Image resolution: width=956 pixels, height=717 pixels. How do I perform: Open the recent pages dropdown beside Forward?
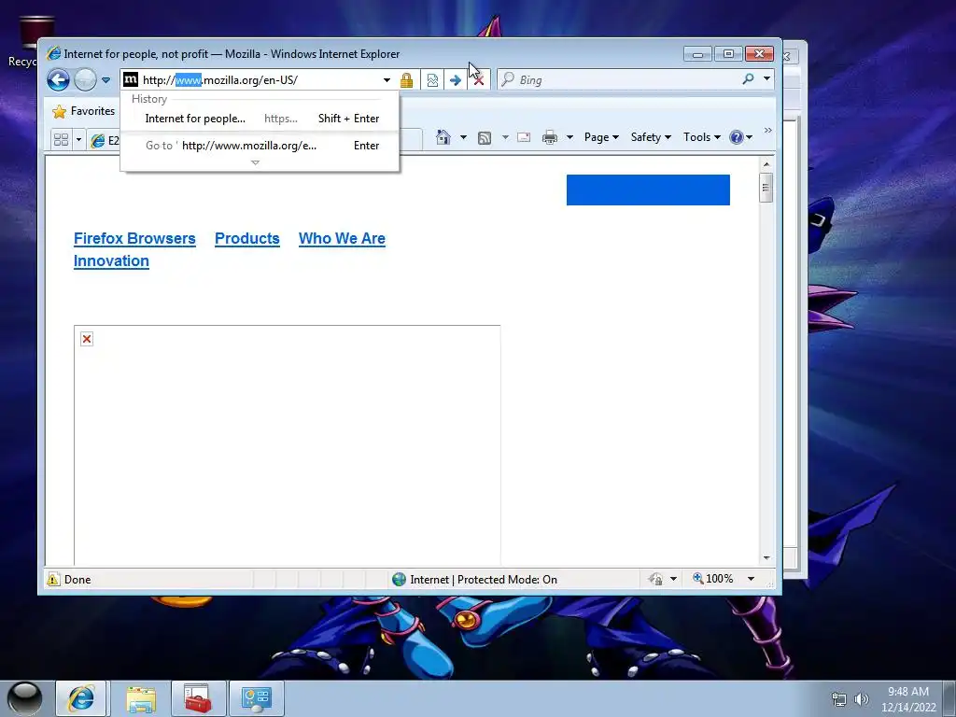coord(105,80)
